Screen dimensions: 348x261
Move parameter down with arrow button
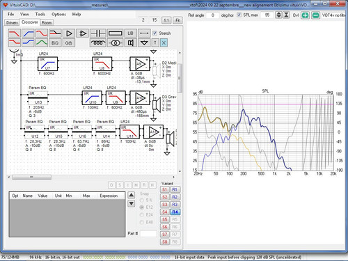click(132, 204)
